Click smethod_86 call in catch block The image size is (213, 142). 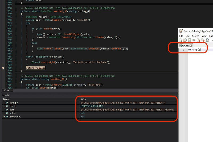click(48, 62)
